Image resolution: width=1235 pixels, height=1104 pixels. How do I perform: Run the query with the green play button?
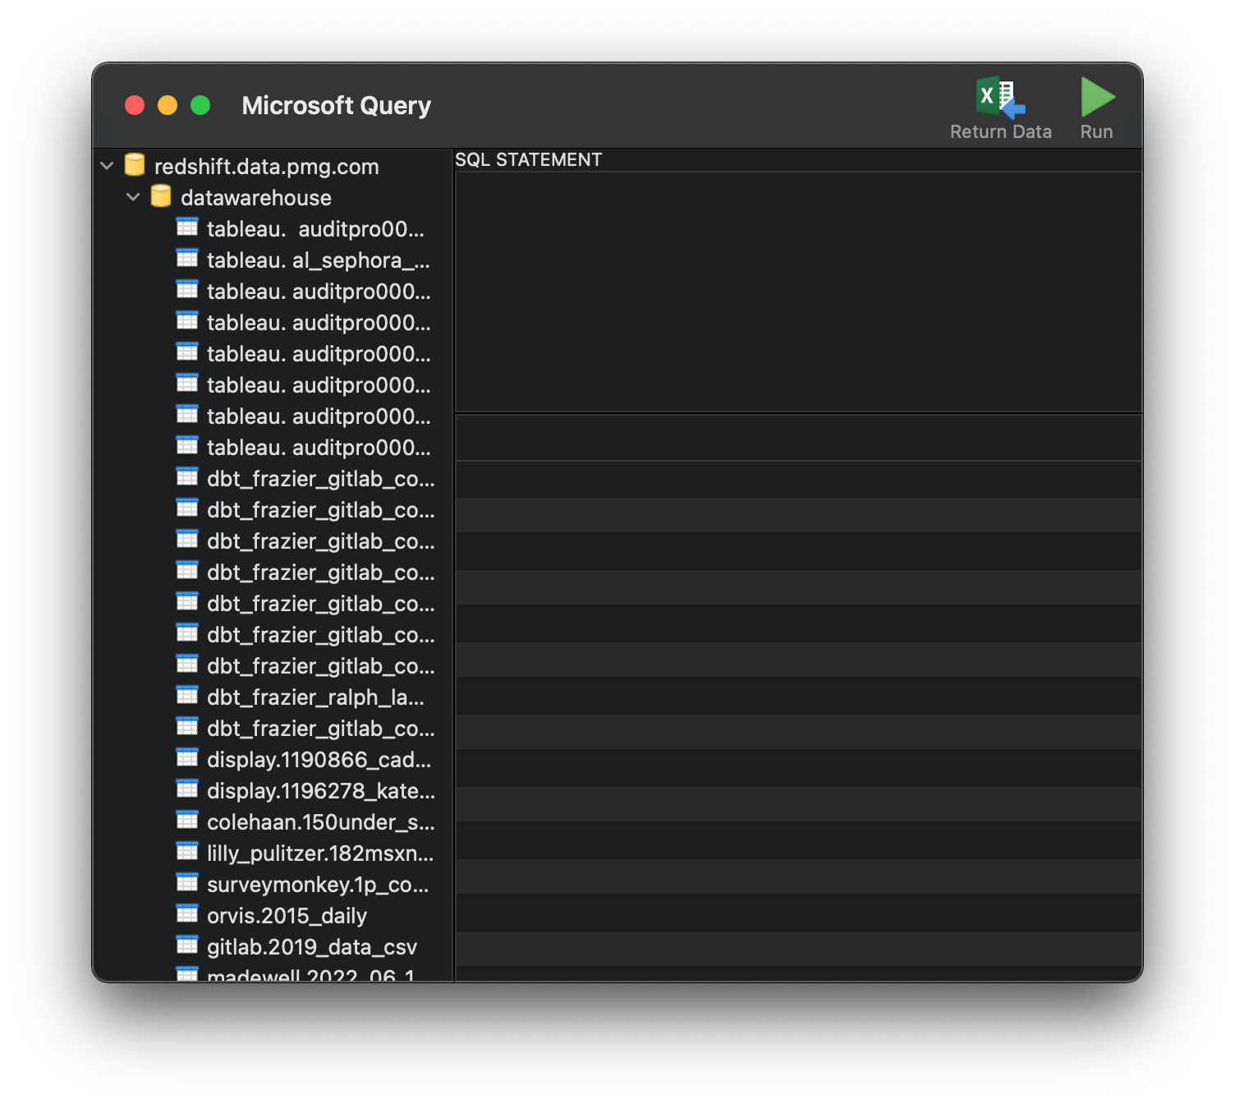pyautogui.click(x=1097, y=98)
